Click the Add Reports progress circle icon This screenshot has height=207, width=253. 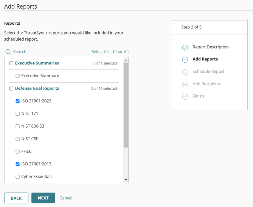[x=185, y=60]
